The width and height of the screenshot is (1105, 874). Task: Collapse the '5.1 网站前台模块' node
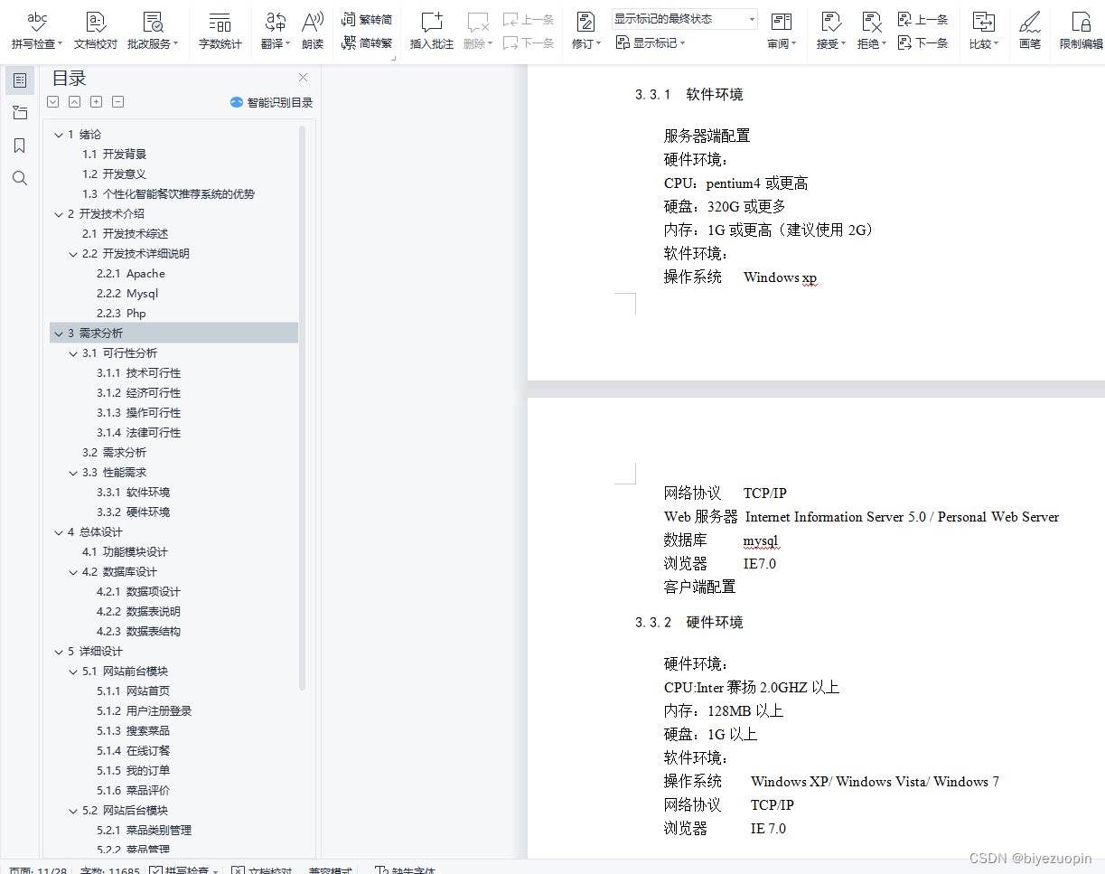tap(73, 672)
